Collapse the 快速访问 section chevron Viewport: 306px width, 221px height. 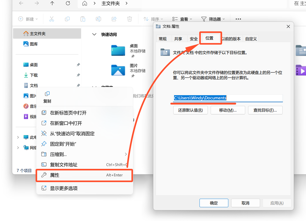point(94,34)
